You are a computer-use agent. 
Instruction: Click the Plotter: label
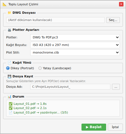[x=12, y=37]
